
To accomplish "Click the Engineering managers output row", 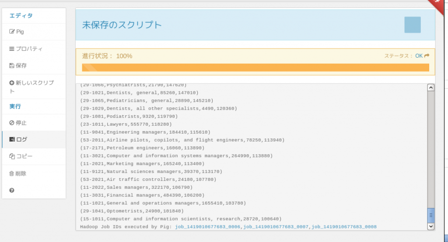I will [x=145, y=132].
